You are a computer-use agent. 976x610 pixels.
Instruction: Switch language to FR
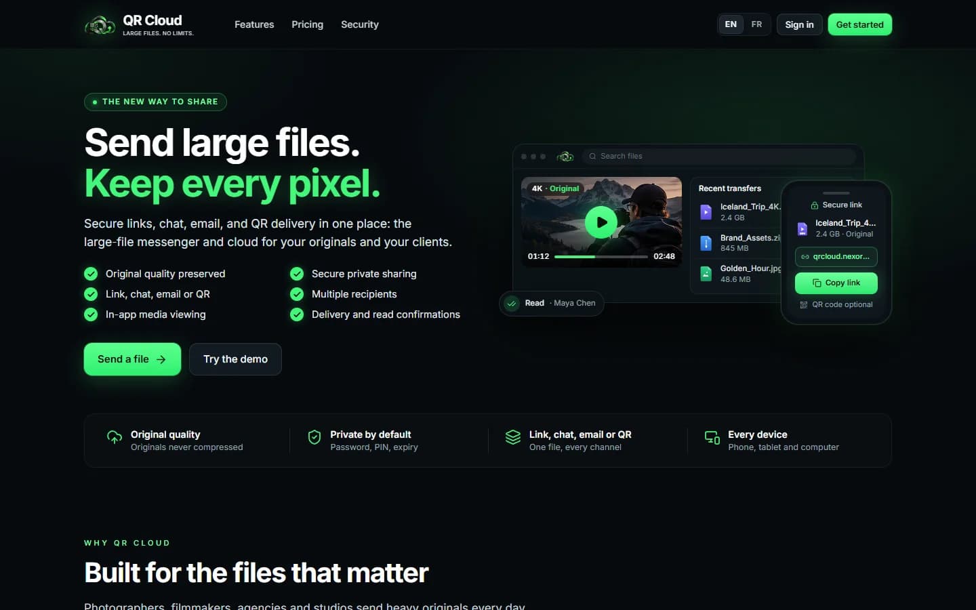point(756,24)
